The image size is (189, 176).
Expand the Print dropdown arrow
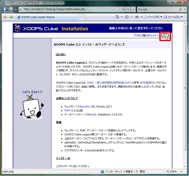click(141, 17)
